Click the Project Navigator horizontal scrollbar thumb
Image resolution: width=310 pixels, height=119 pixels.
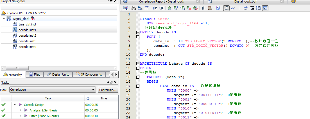click(17, 68)
